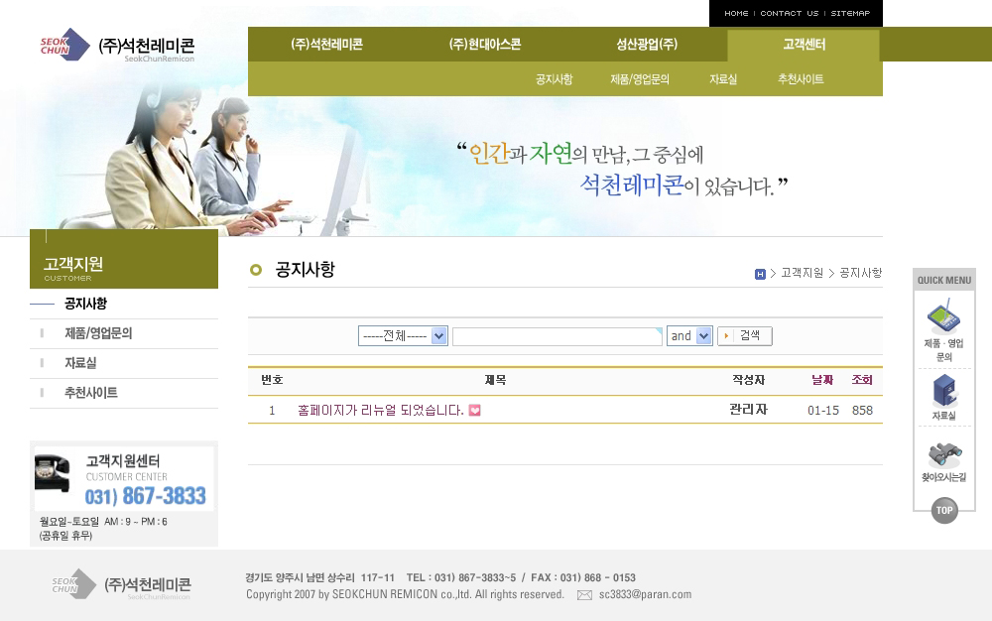Viewport: 992px width, 621px height.
Task: Click the telephone customer center banner
Action: [124, 479]
